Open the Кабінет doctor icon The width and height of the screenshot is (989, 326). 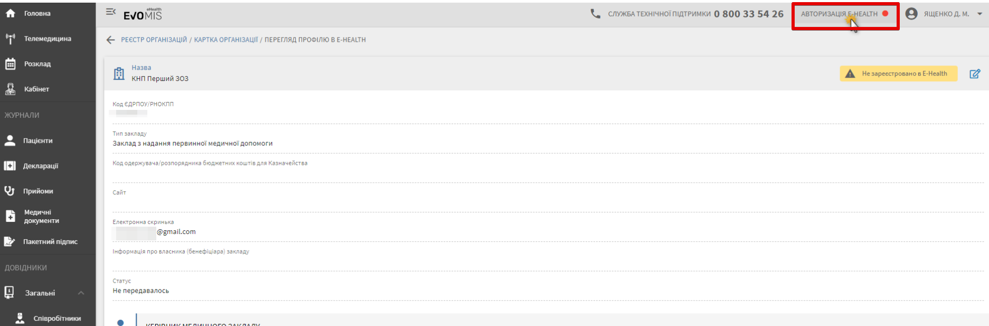click(10, 89)
